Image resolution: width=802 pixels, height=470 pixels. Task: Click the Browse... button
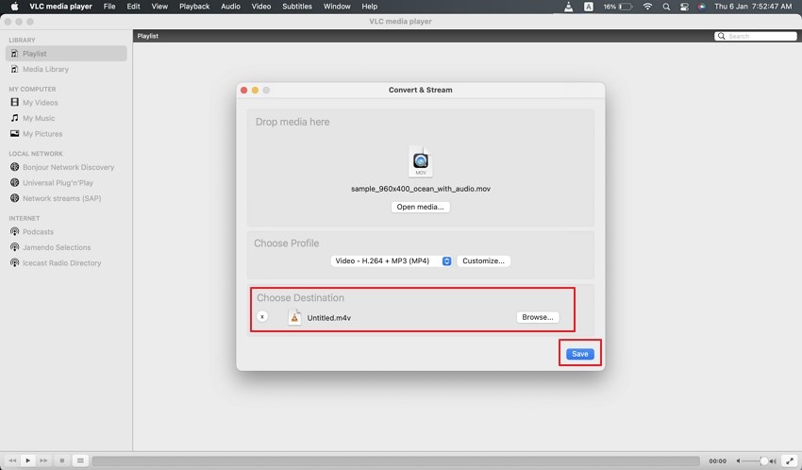538,318
